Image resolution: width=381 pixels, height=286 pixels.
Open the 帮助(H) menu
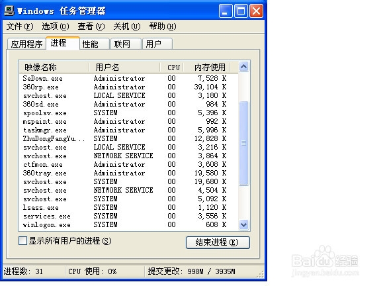[x=163, y=26]
